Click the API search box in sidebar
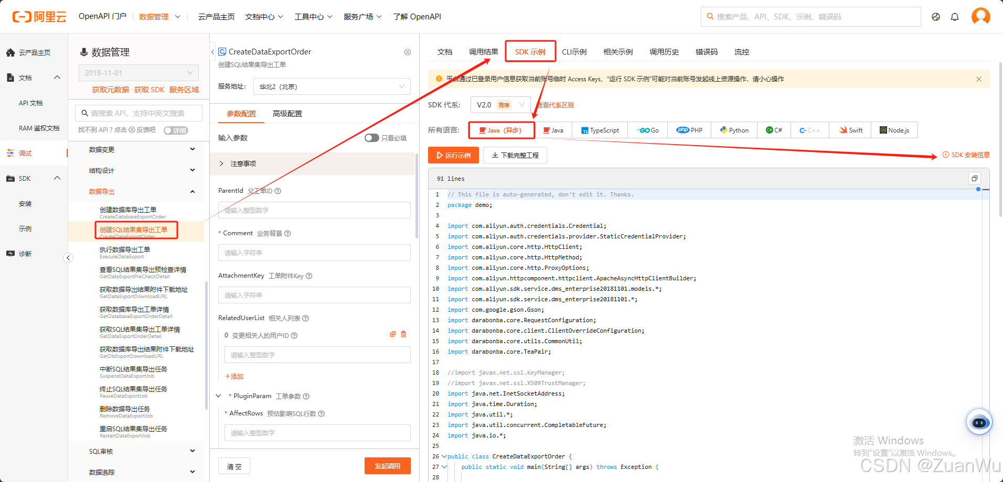1003x482 pixels. point(138,113)
